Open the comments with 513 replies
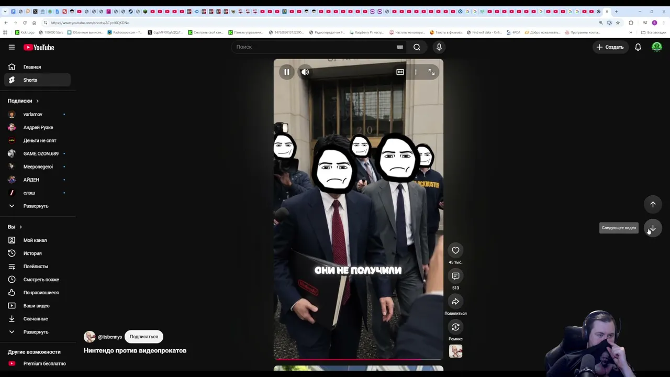 tap(455, 276)
